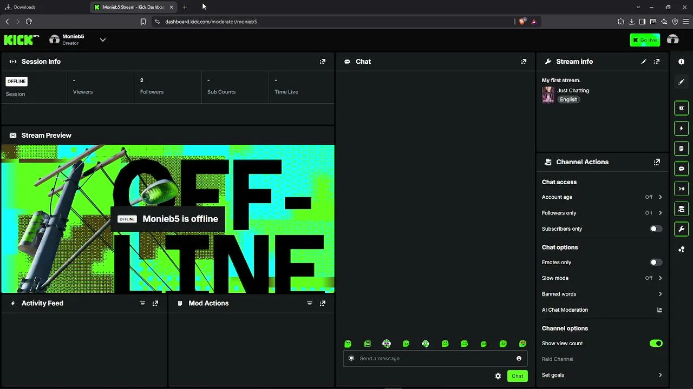The width and height of the screenshot is (693, 389).
Task: Toggle the chat bubble widget icon in the sidebar
Action: click(681, 169)
